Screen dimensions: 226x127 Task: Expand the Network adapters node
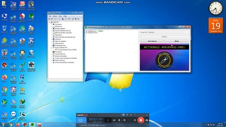(52, 41)
